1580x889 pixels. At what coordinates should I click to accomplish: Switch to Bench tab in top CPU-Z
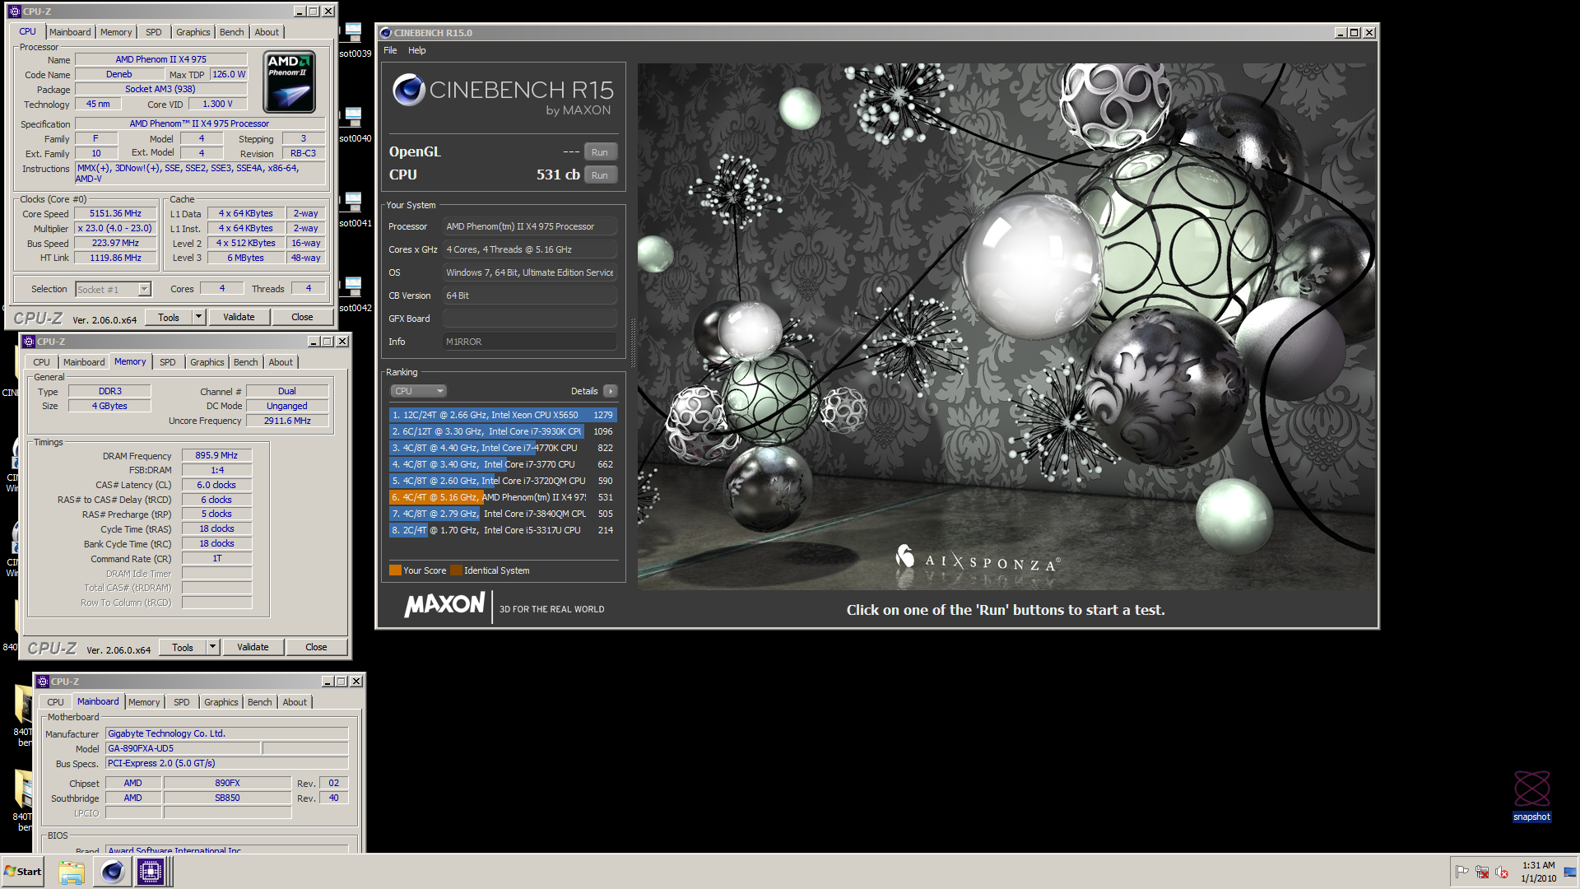232,32
